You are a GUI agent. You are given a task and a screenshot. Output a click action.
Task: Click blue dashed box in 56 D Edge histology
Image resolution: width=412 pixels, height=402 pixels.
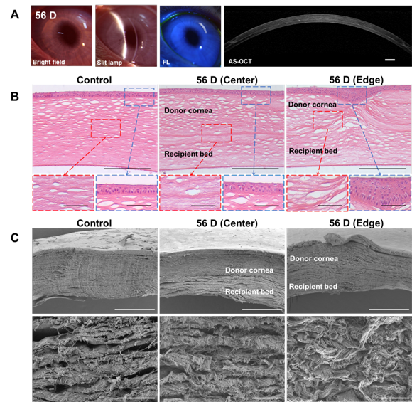click(x=352, y=95)
